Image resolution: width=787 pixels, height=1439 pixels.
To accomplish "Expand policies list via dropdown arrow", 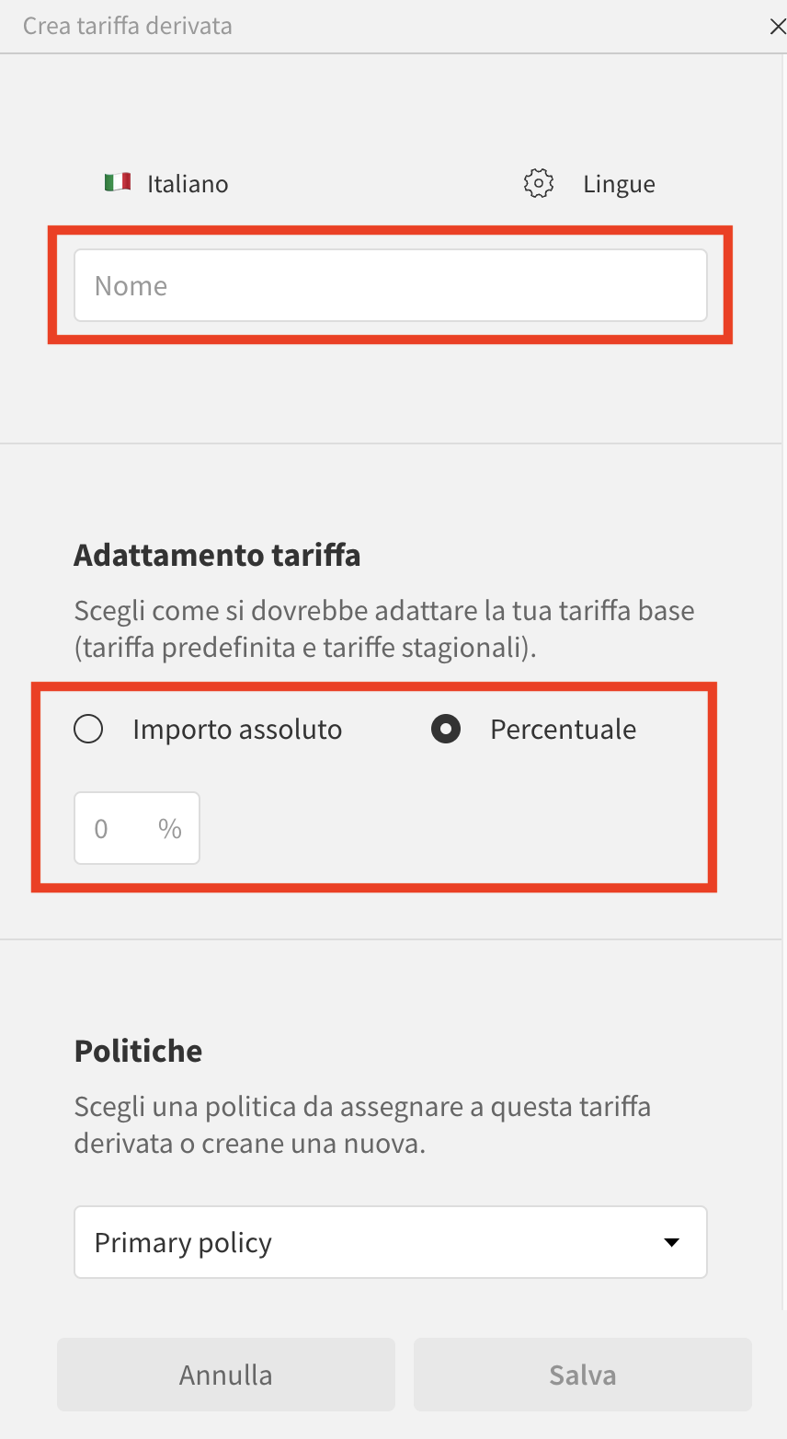I will coord(672,1243).
